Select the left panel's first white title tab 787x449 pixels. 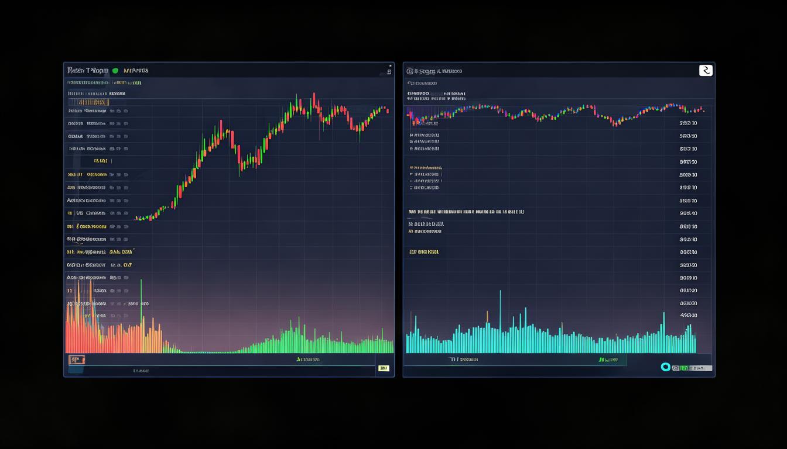point(88,71)
